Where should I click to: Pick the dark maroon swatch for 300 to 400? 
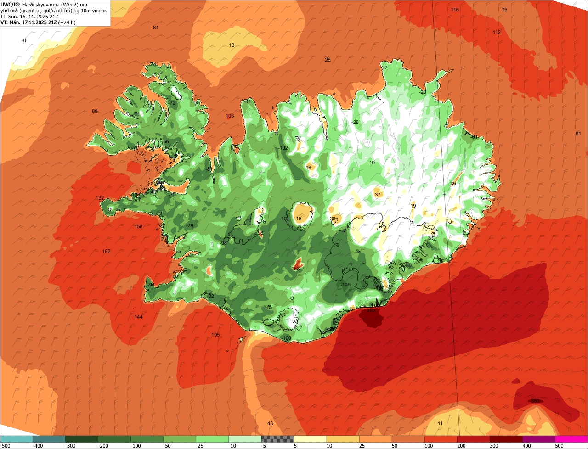pyautogui.click(x=505, y=439)
